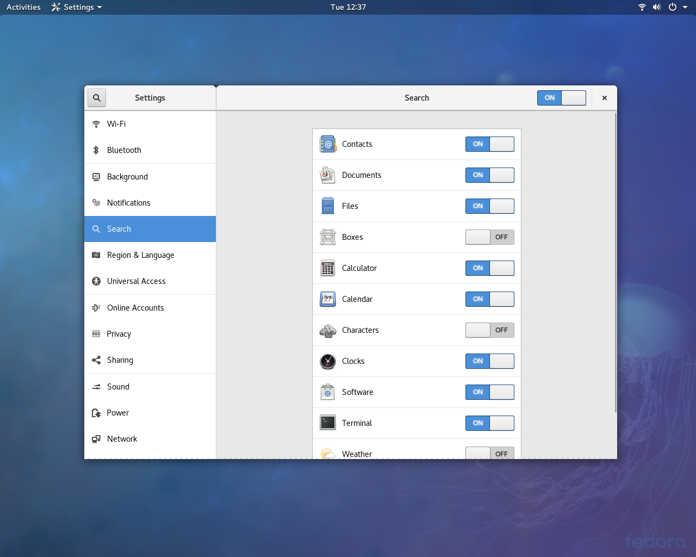The width and height of the screenshot is (696, 557).
Task: Click the Calendar app icon
Action: point(328,299)
